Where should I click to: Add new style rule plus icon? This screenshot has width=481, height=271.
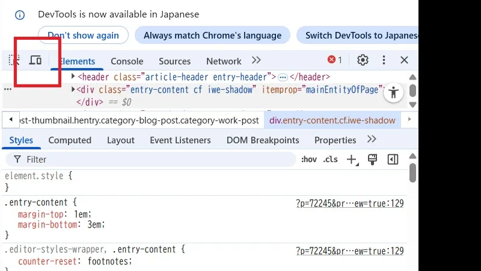tap(352, 160)
